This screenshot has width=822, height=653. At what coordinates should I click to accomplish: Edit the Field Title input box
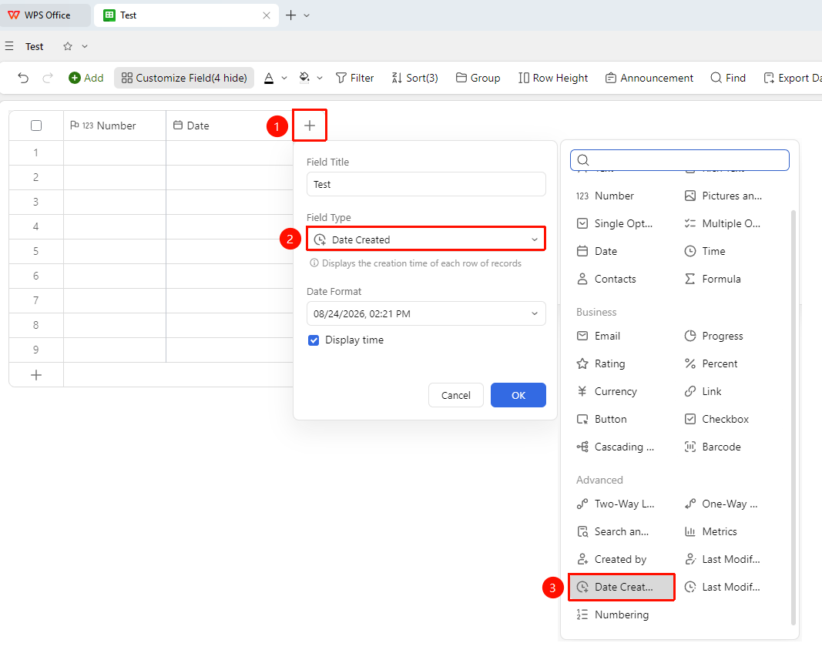pos(426,185)
